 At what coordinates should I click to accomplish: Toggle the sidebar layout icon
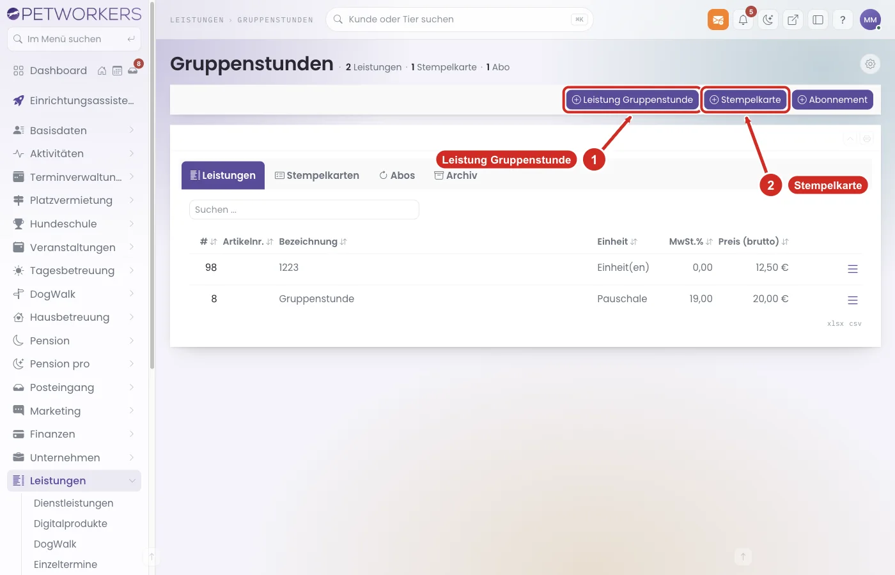coord(818,20)
